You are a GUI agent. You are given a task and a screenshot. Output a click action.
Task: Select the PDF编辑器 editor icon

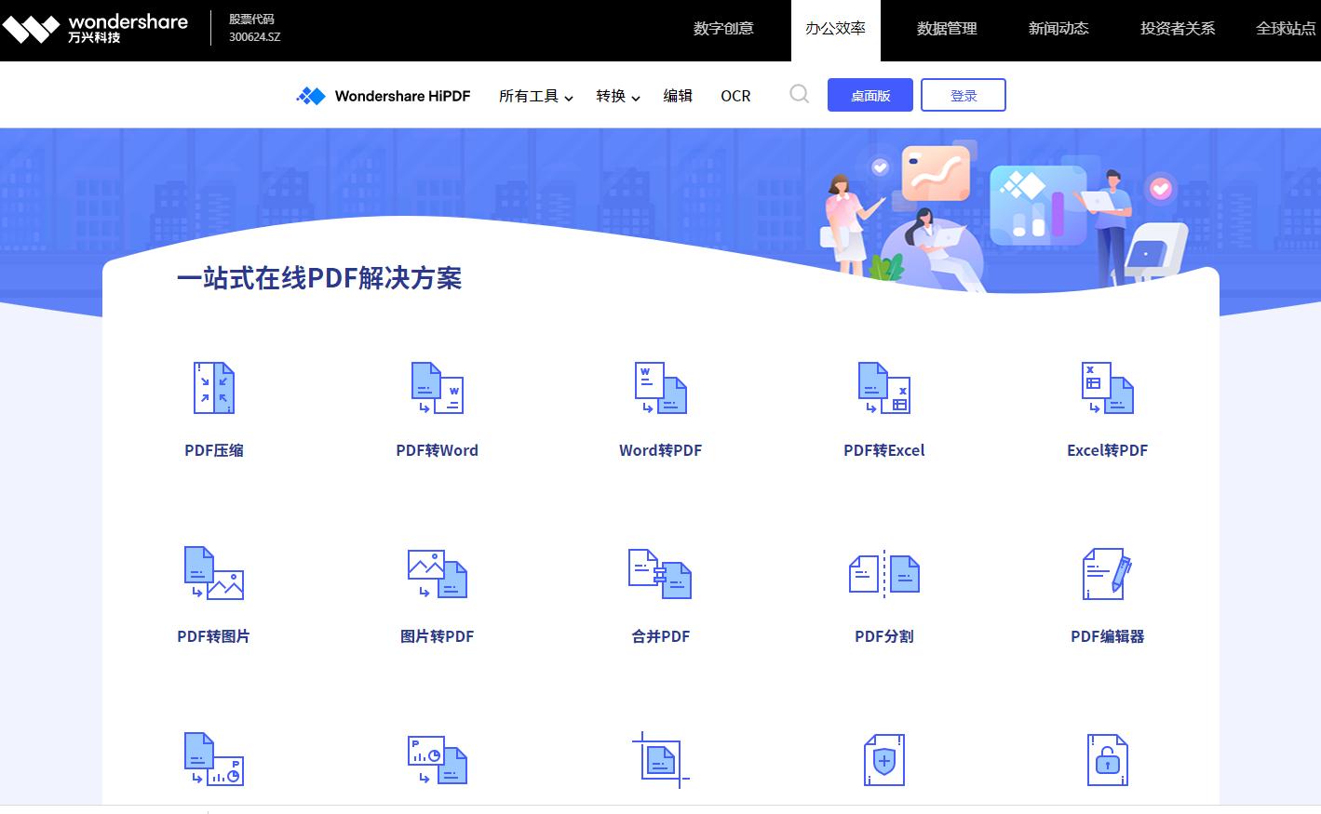(1106, 574)
